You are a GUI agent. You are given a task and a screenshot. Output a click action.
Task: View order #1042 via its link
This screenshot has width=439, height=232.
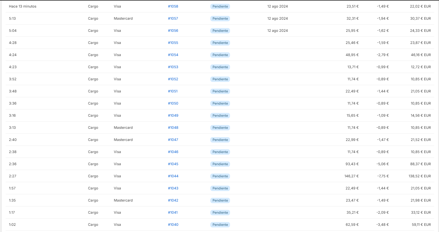173,200
